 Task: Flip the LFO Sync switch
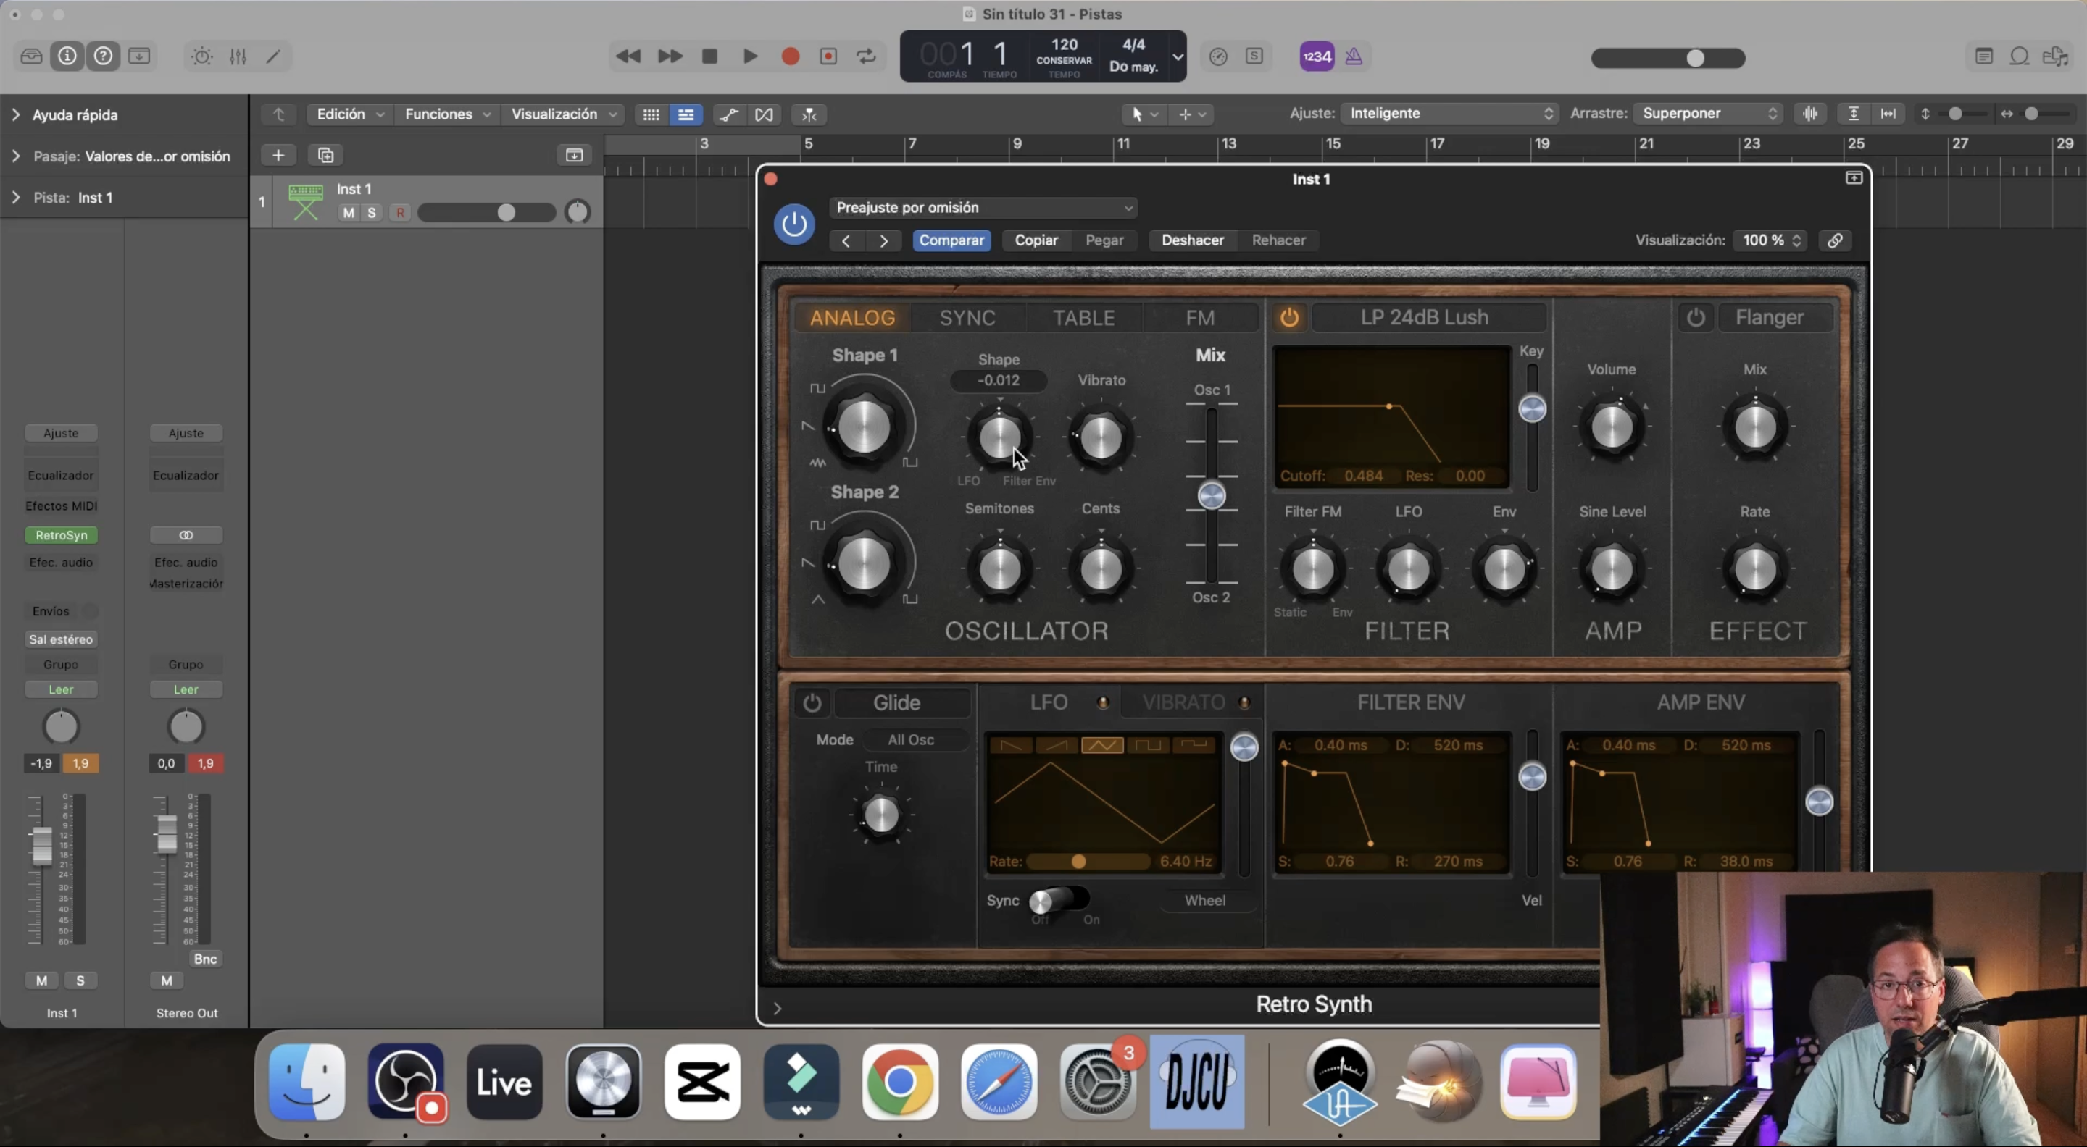point(1057,899)
